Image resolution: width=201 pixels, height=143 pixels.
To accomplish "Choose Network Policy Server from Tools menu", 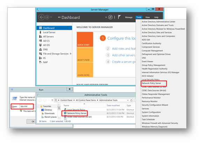I will [x=151, y=83].
